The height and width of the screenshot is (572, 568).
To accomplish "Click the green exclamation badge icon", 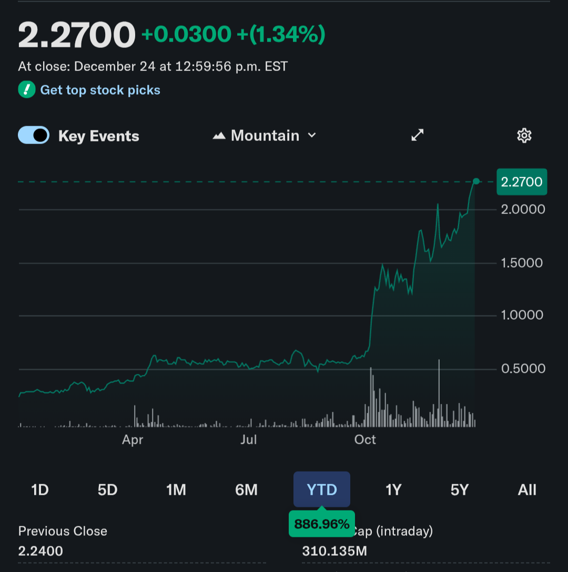I will tap(27, 90).
